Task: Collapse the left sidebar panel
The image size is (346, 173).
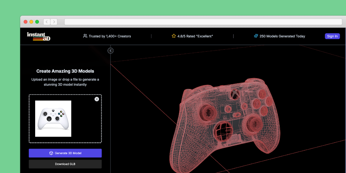Action: coord(110,51)
